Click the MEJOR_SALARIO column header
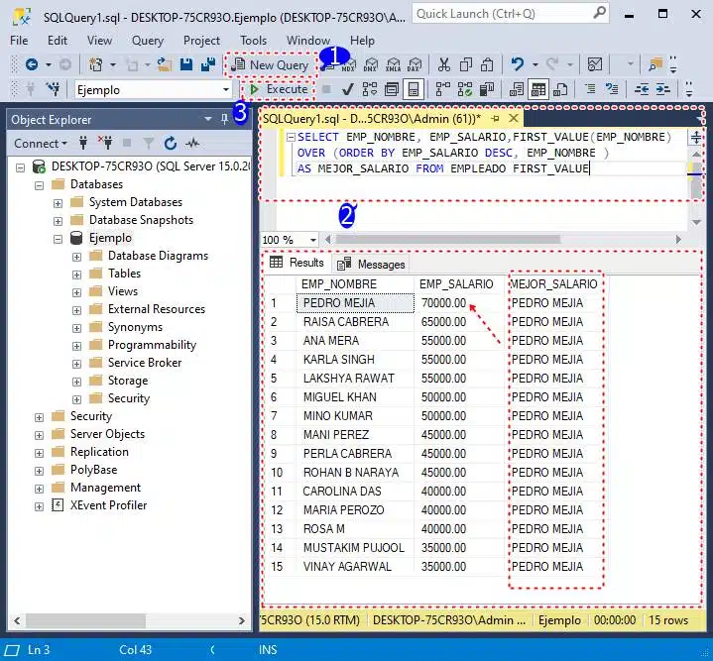This screenshot has height=661, width=713. point(553,284)
